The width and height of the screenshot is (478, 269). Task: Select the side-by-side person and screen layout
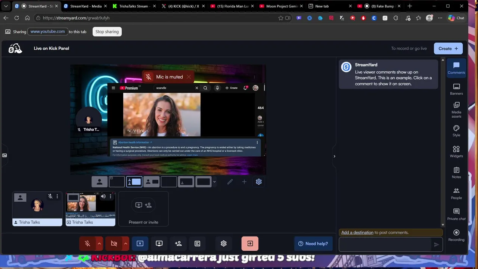pyautogui.click(x=151, y=182)
